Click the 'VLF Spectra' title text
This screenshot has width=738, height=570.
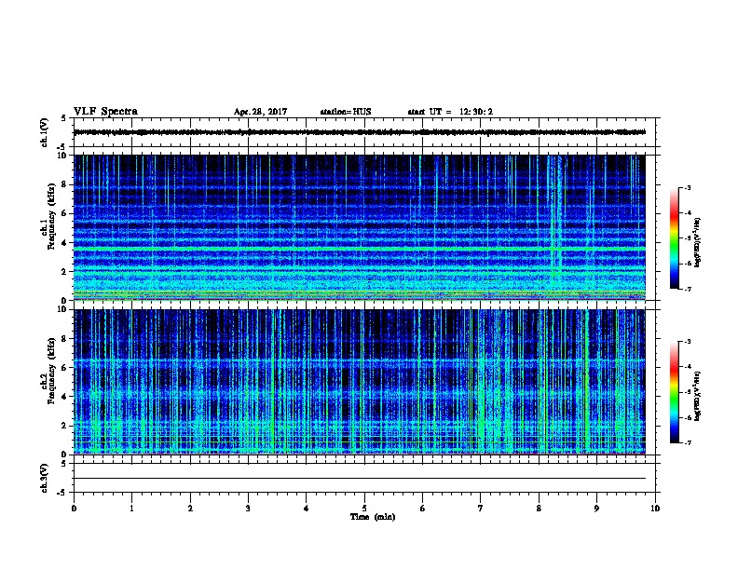pos(105,112)
